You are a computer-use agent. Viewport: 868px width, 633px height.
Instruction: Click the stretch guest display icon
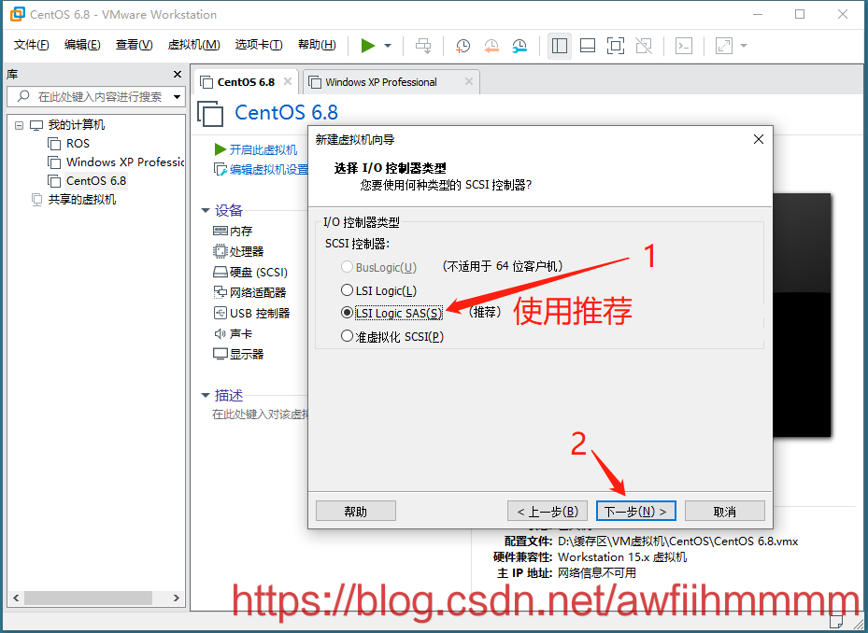pos(724,46)
